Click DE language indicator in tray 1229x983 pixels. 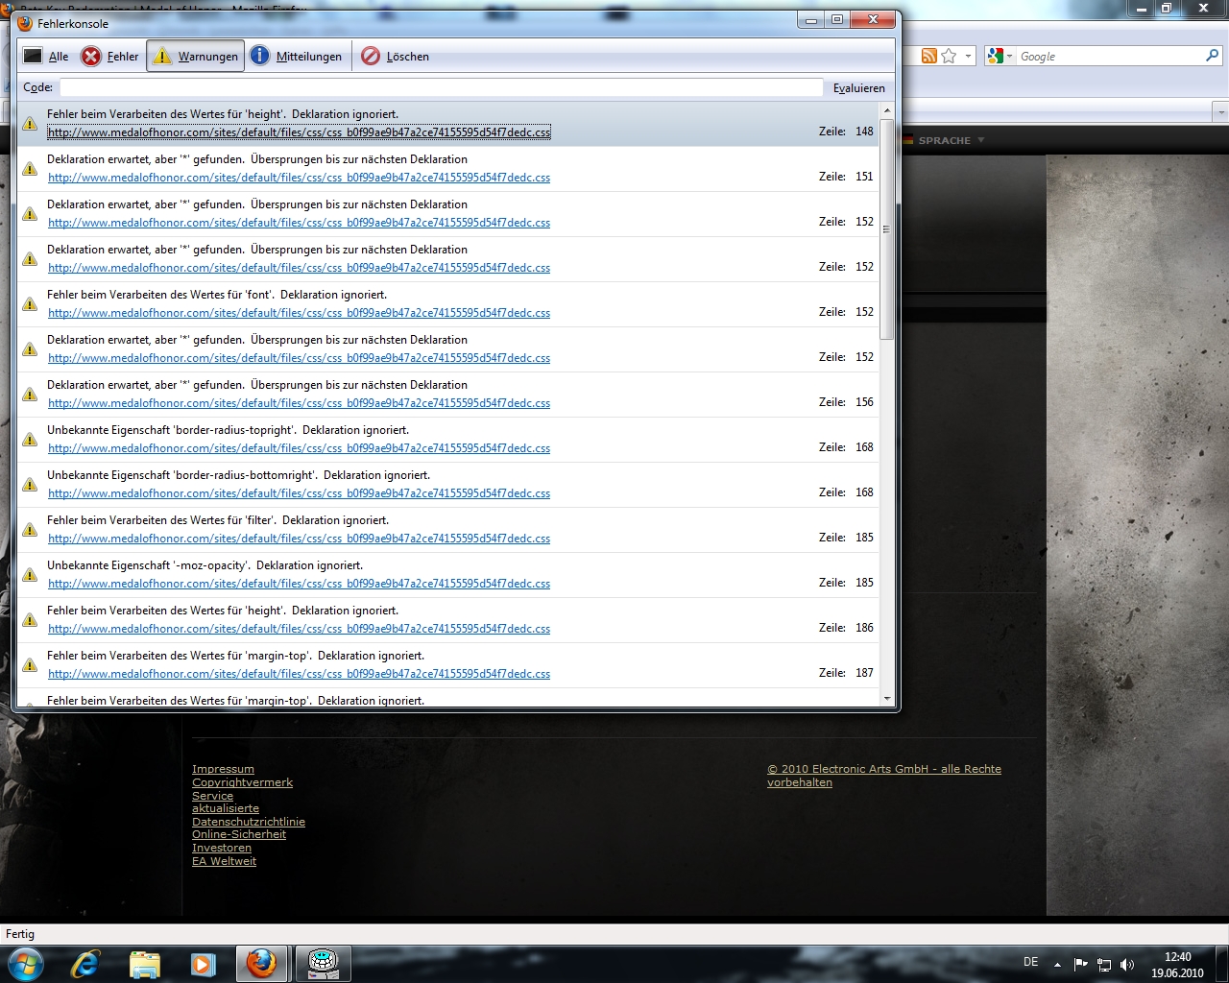click(1030, 962)
